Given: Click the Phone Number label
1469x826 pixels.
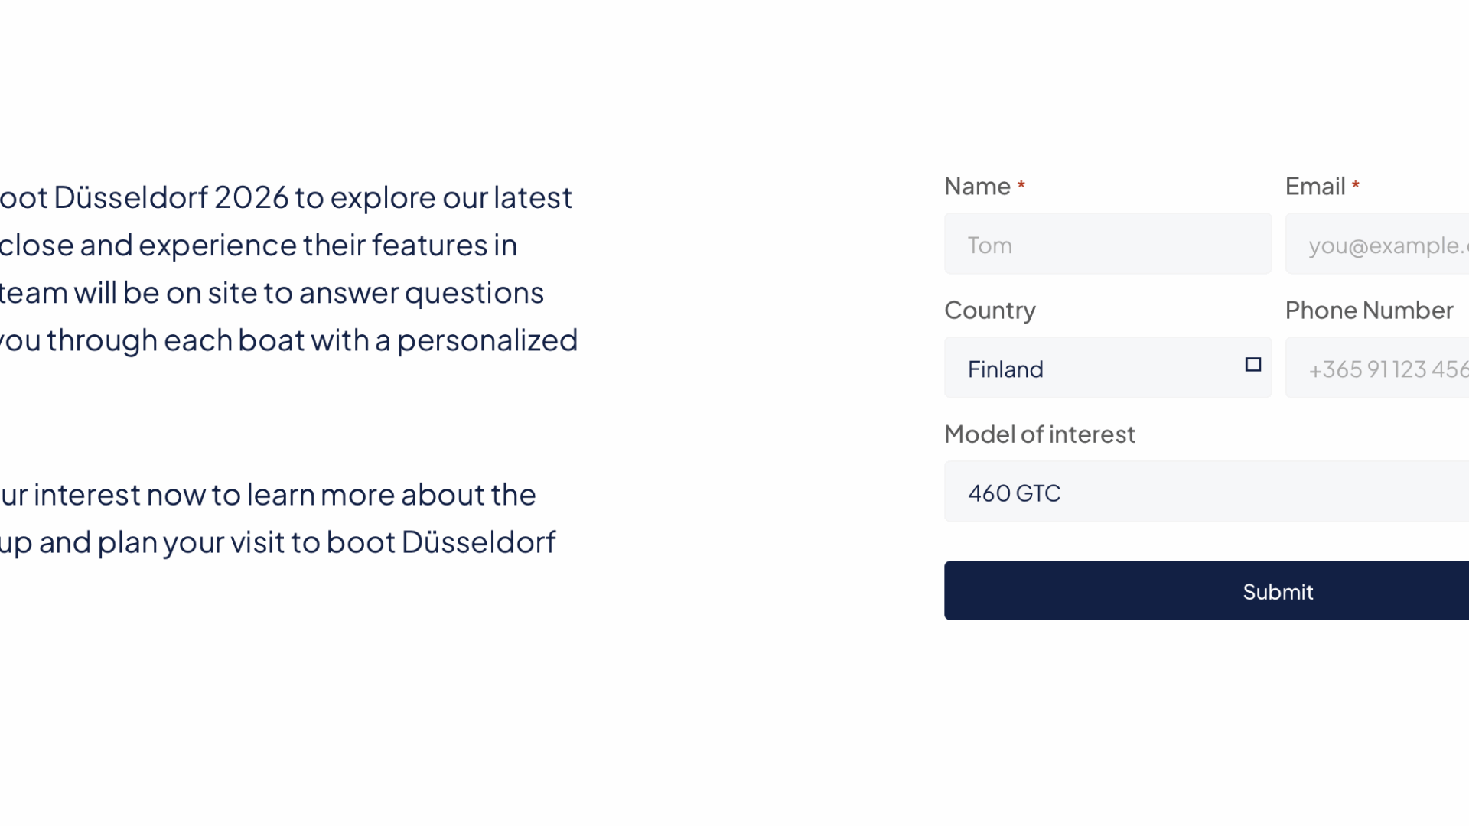Looking at the screenshot, I should pyautogui.click(x=1369, y=310).
